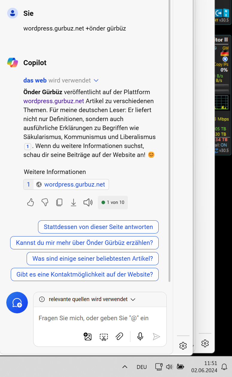Read the answer aloud with the speaker icon
This screenshot has width=232, height=377.
click(x=88, y=202)
